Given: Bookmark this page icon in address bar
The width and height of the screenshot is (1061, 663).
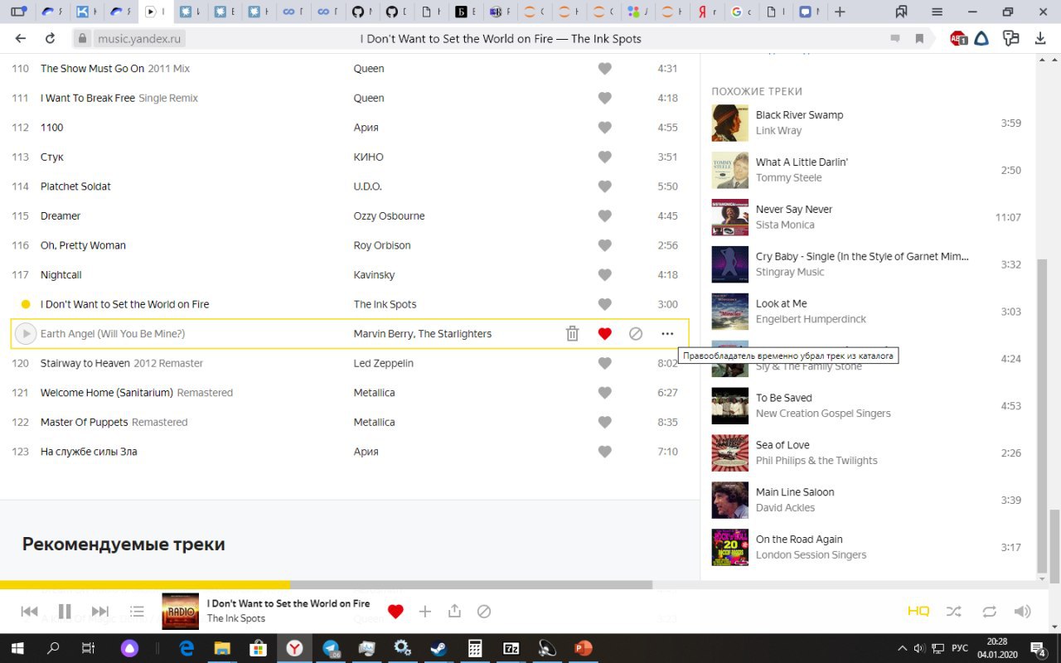Looking at the screenshot, I should click(919, 39).
